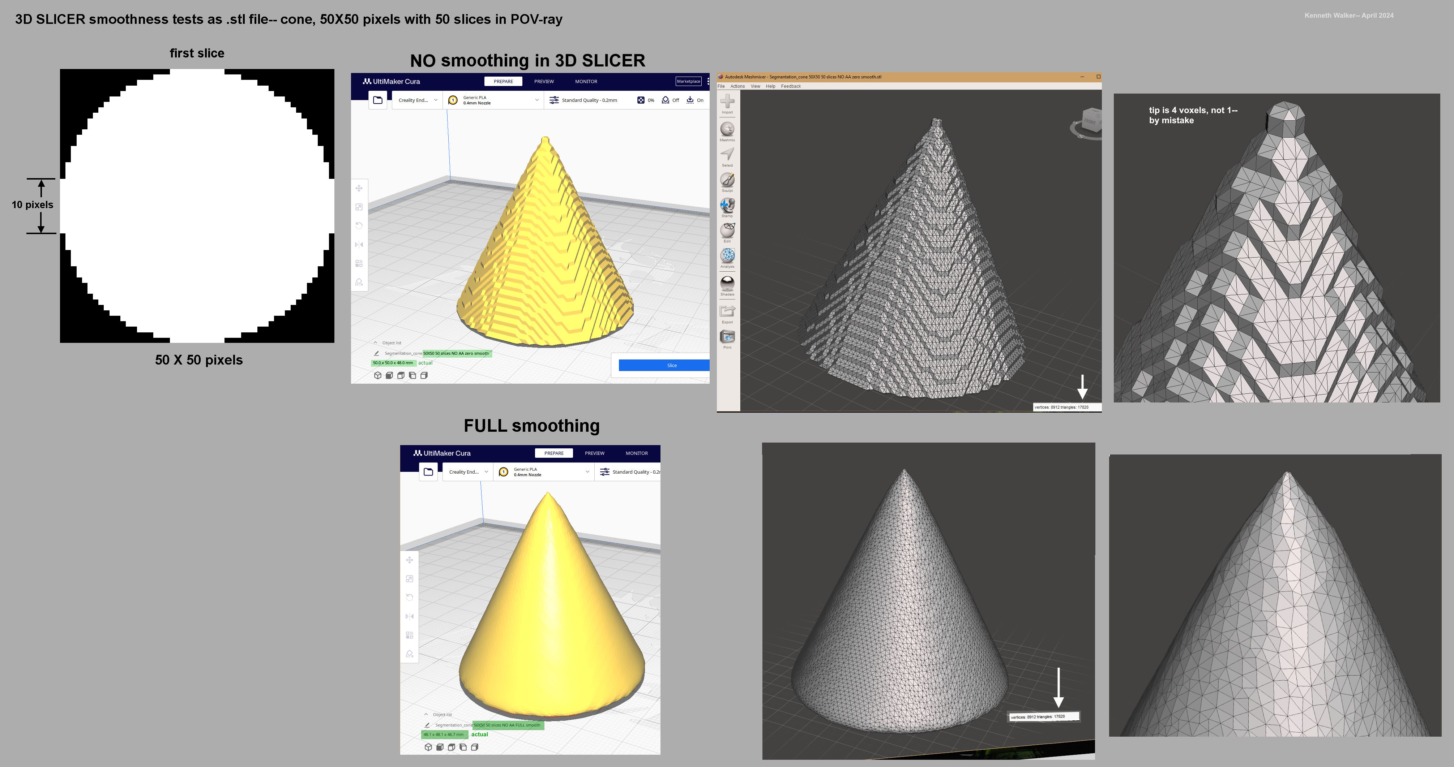
Task: Switch to PREVIEW tab in zero-smooth Cura
Action: point(544,81)
